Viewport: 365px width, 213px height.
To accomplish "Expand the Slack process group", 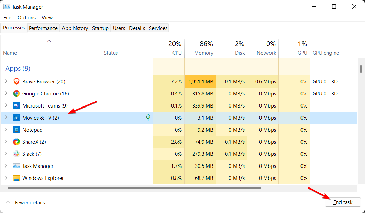I will point(6,154).
